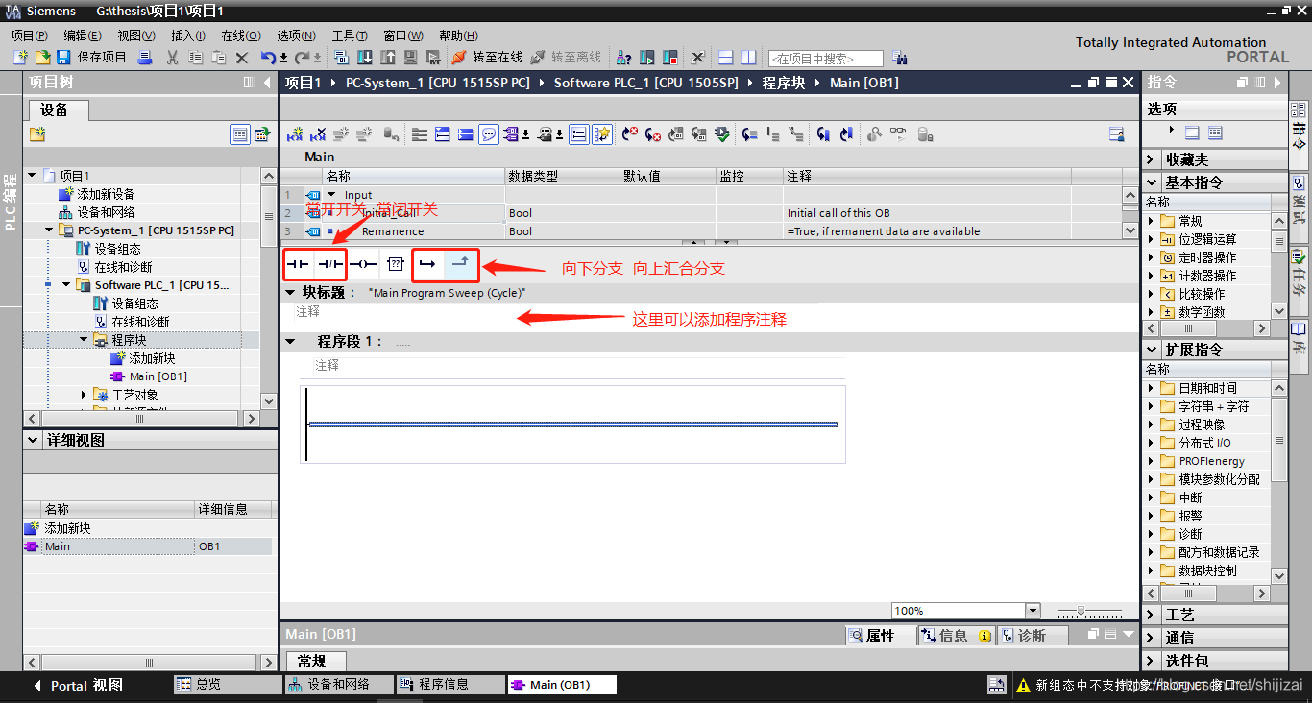
Task: Insert an output coil instruction
Action: coord(362,263)
